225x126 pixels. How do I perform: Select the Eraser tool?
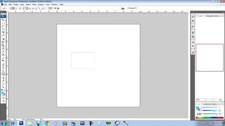(x=3, y=52)
